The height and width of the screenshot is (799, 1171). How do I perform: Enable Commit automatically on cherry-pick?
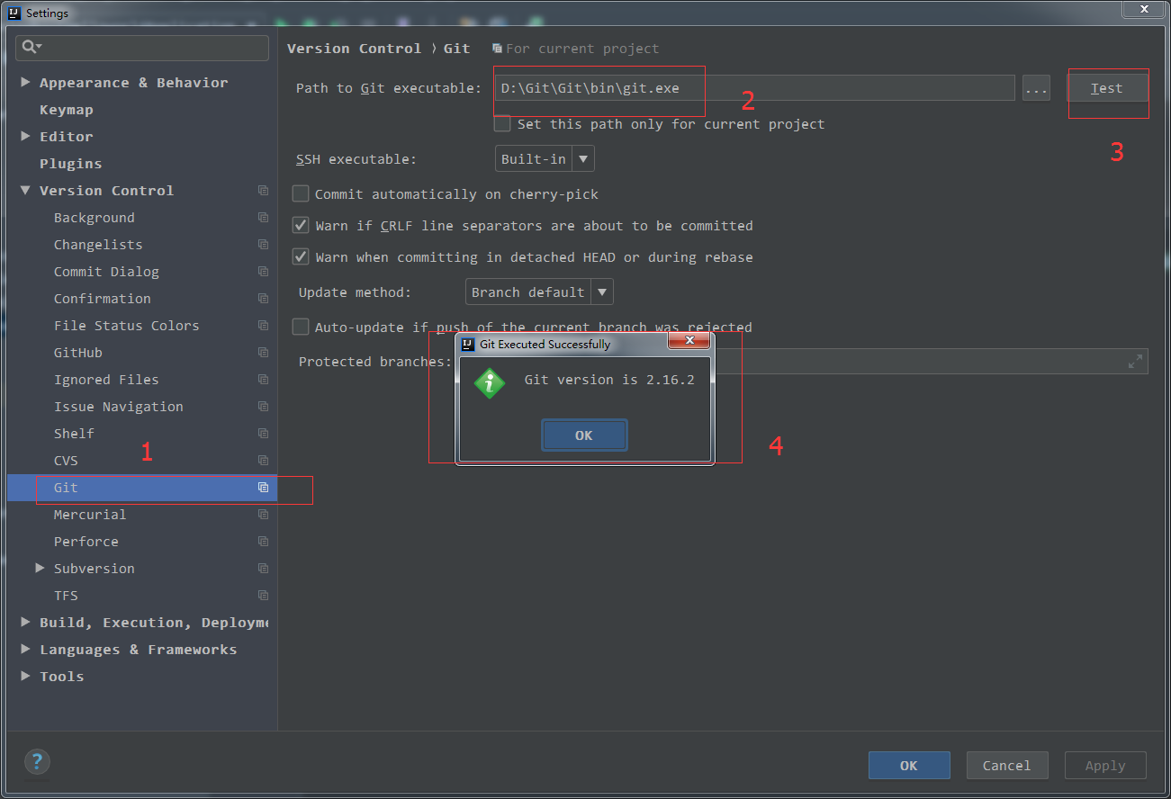(301, 193)
